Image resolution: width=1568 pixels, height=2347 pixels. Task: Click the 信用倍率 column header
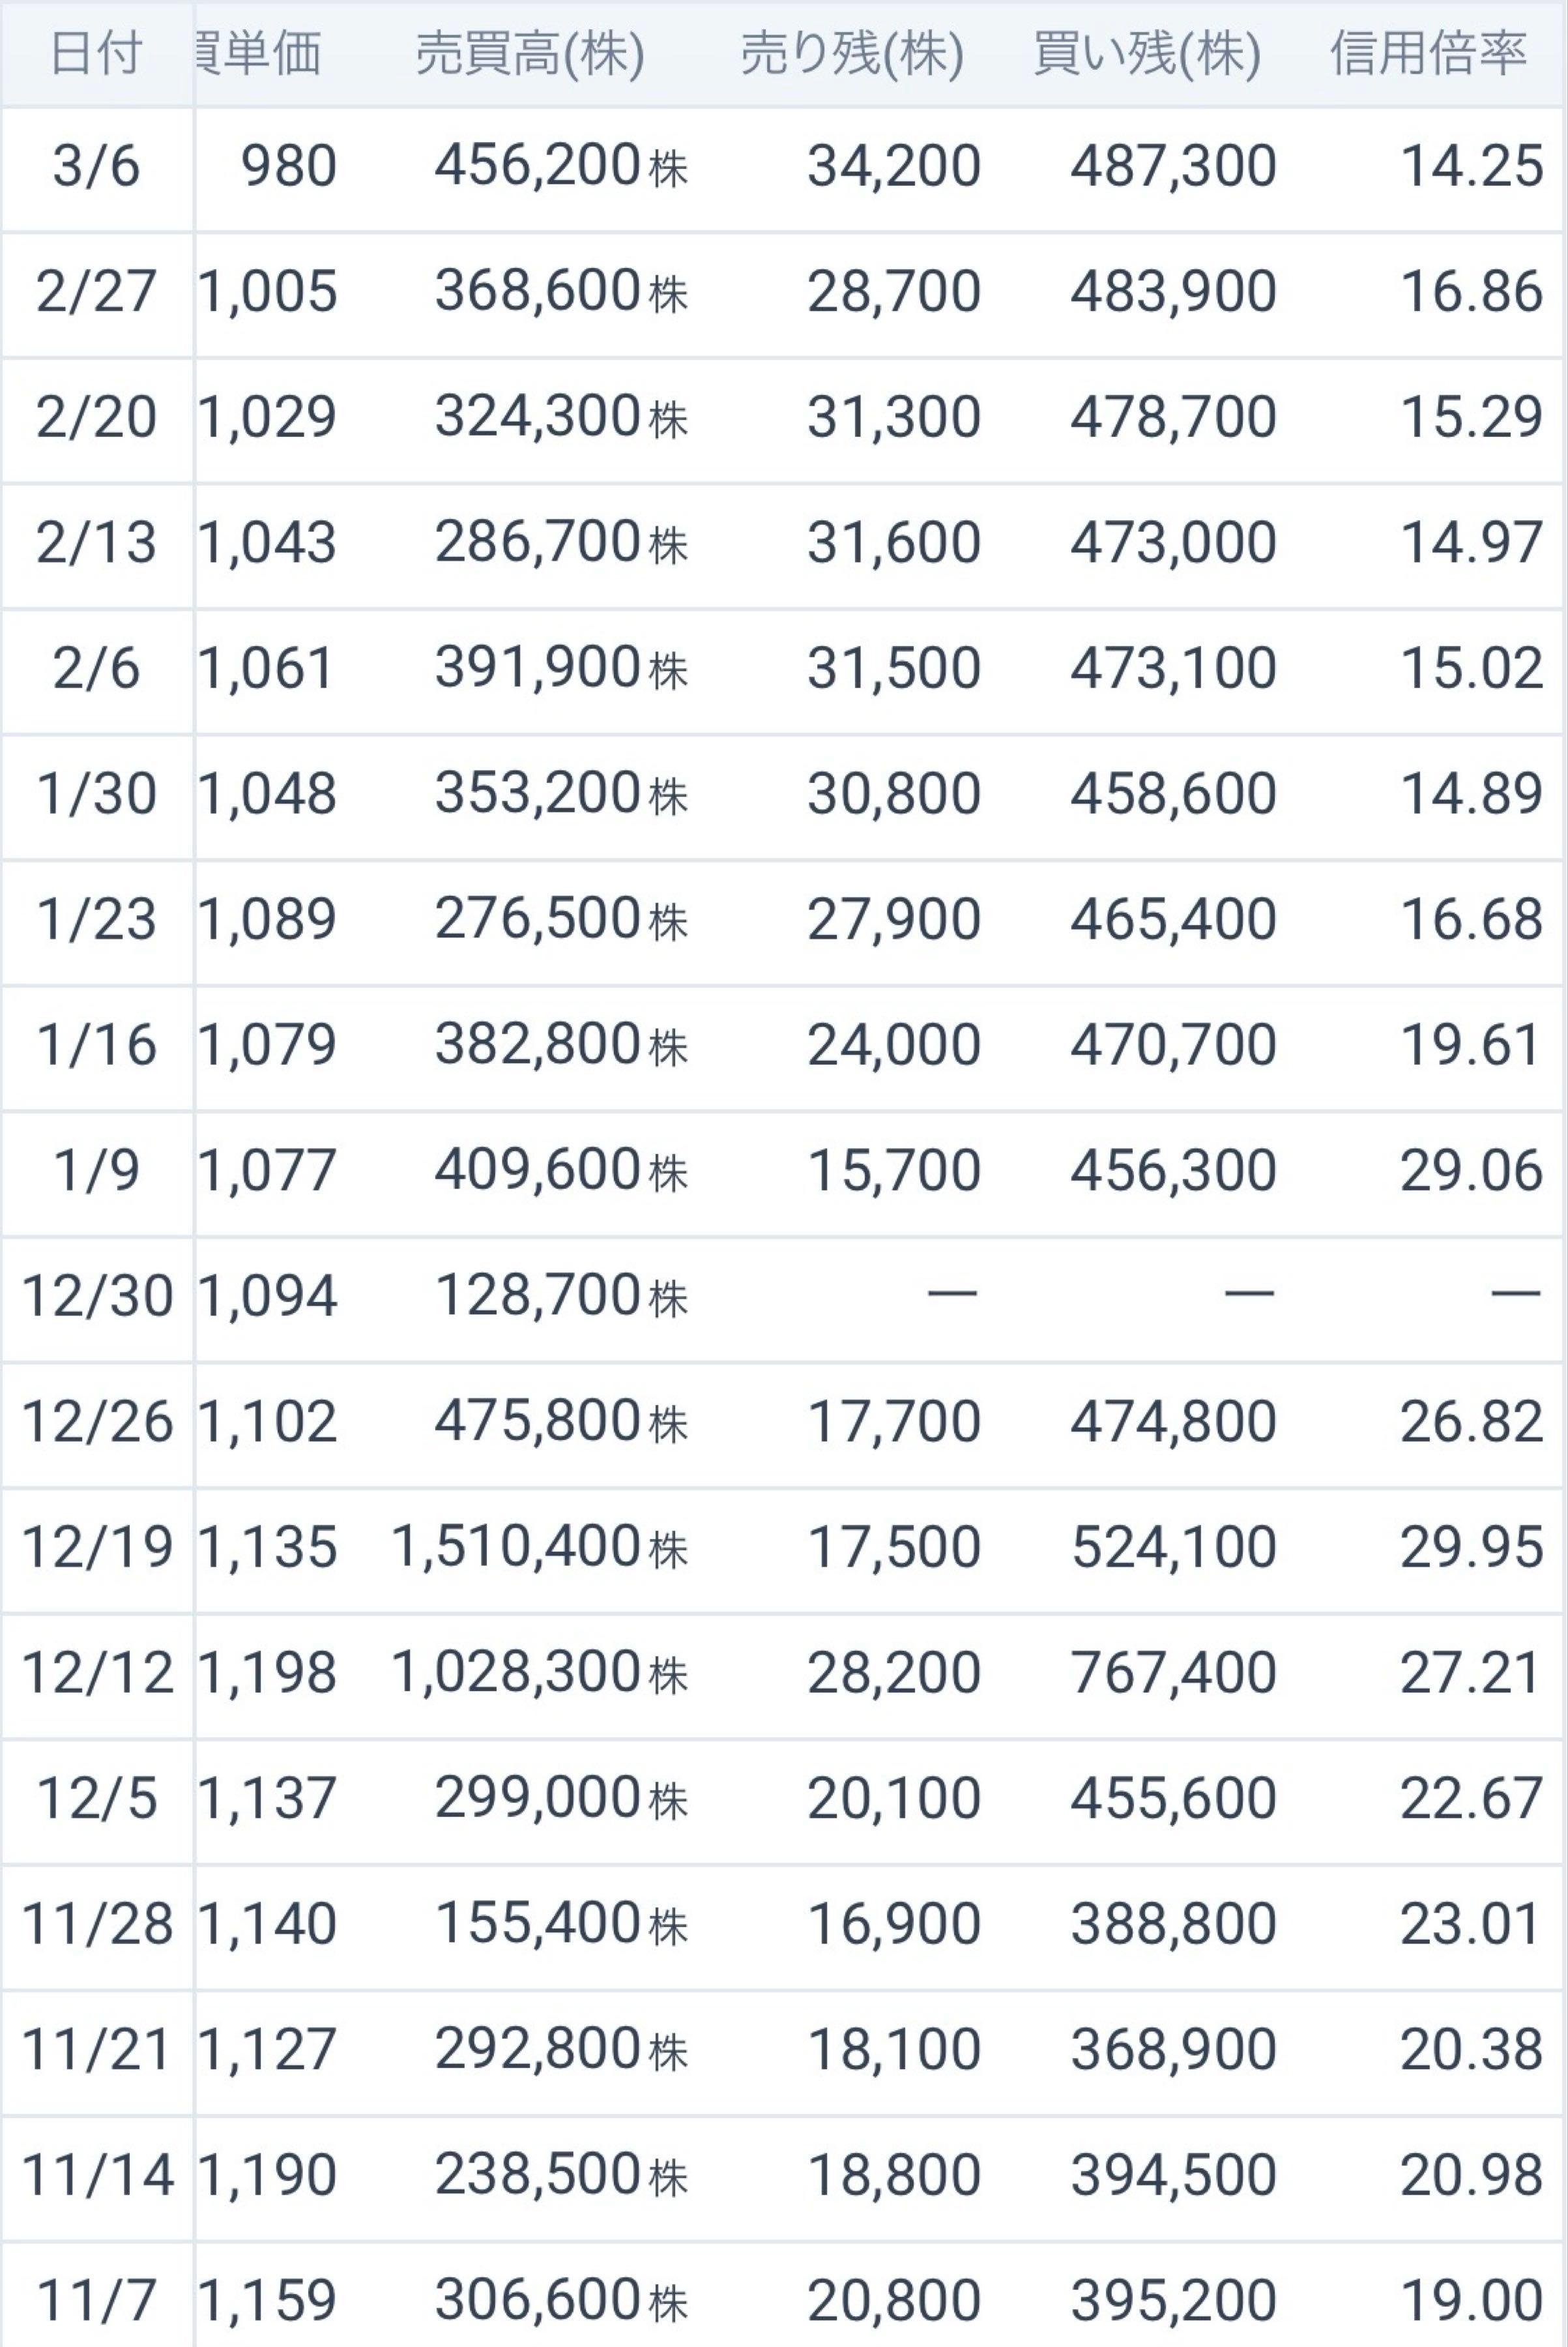pos(1428,53)
